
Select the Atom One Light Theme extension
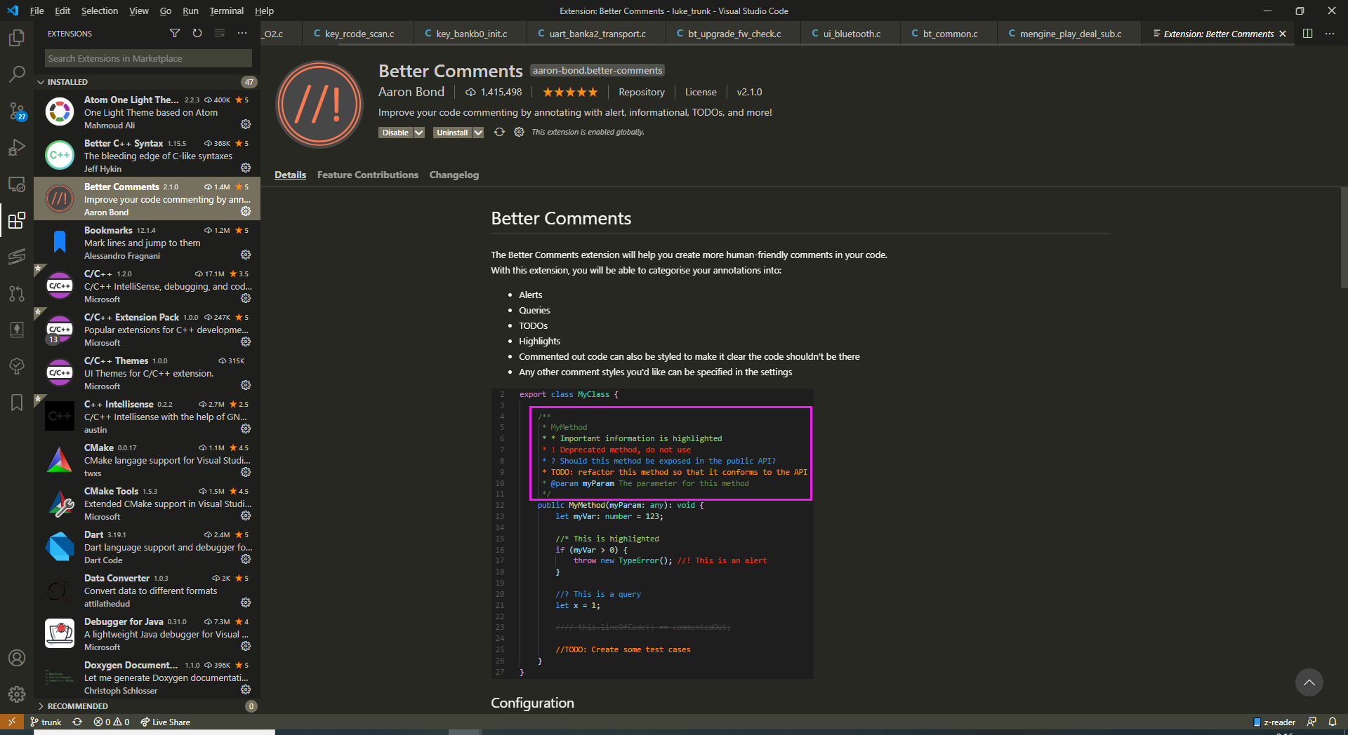[147, 112]
